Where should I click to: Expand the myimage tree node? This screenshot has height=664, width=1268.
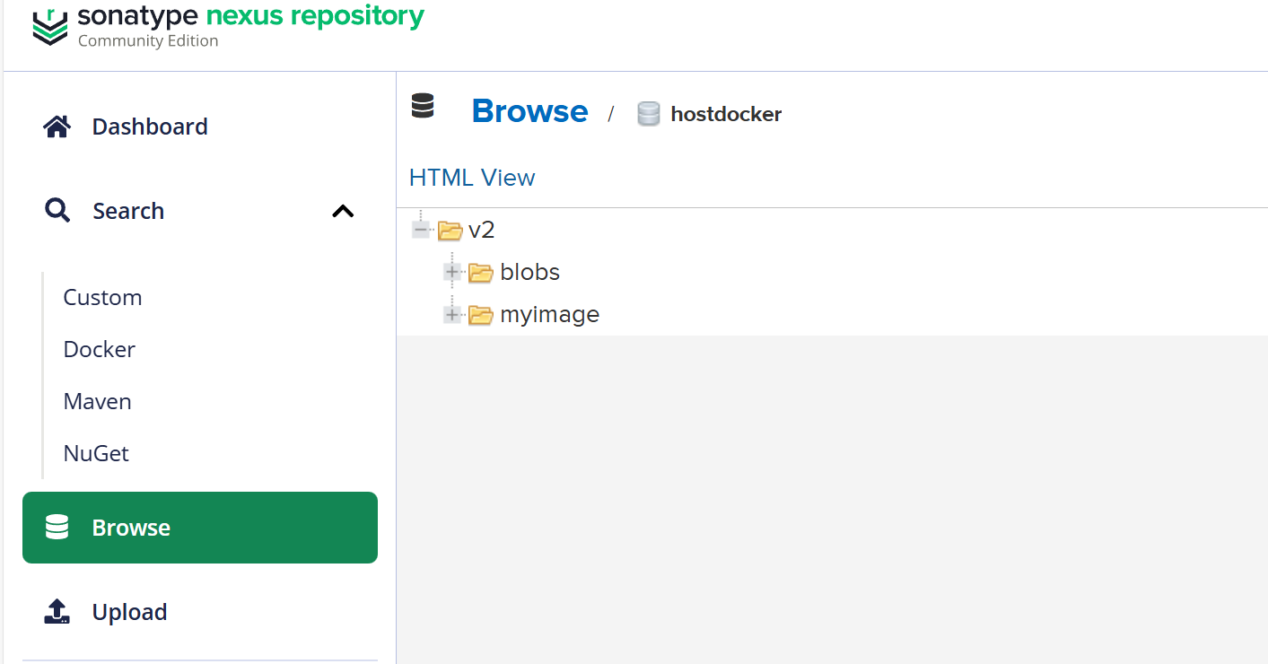[451, 314]
